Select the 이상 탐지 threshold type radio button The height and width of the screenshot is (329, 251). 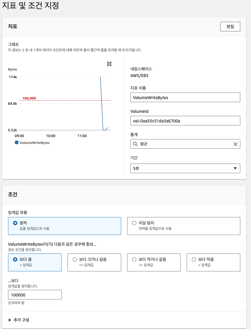point(134,223)
